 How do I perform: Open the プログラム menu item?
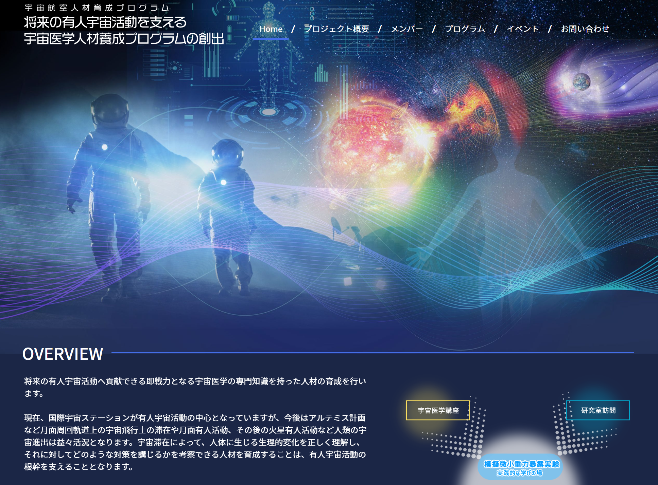(x=465, y=29)
